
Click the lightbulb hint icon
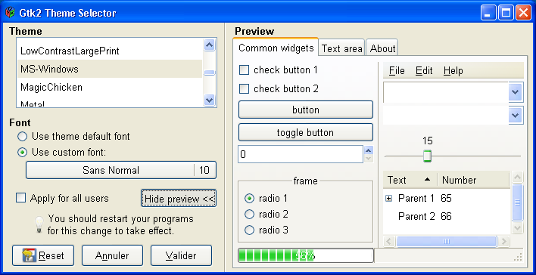coord(39,225)
